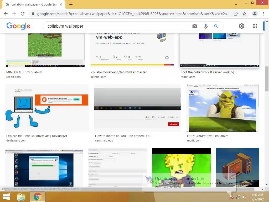Click the collabvm wallpaper search box

[118, 26]
